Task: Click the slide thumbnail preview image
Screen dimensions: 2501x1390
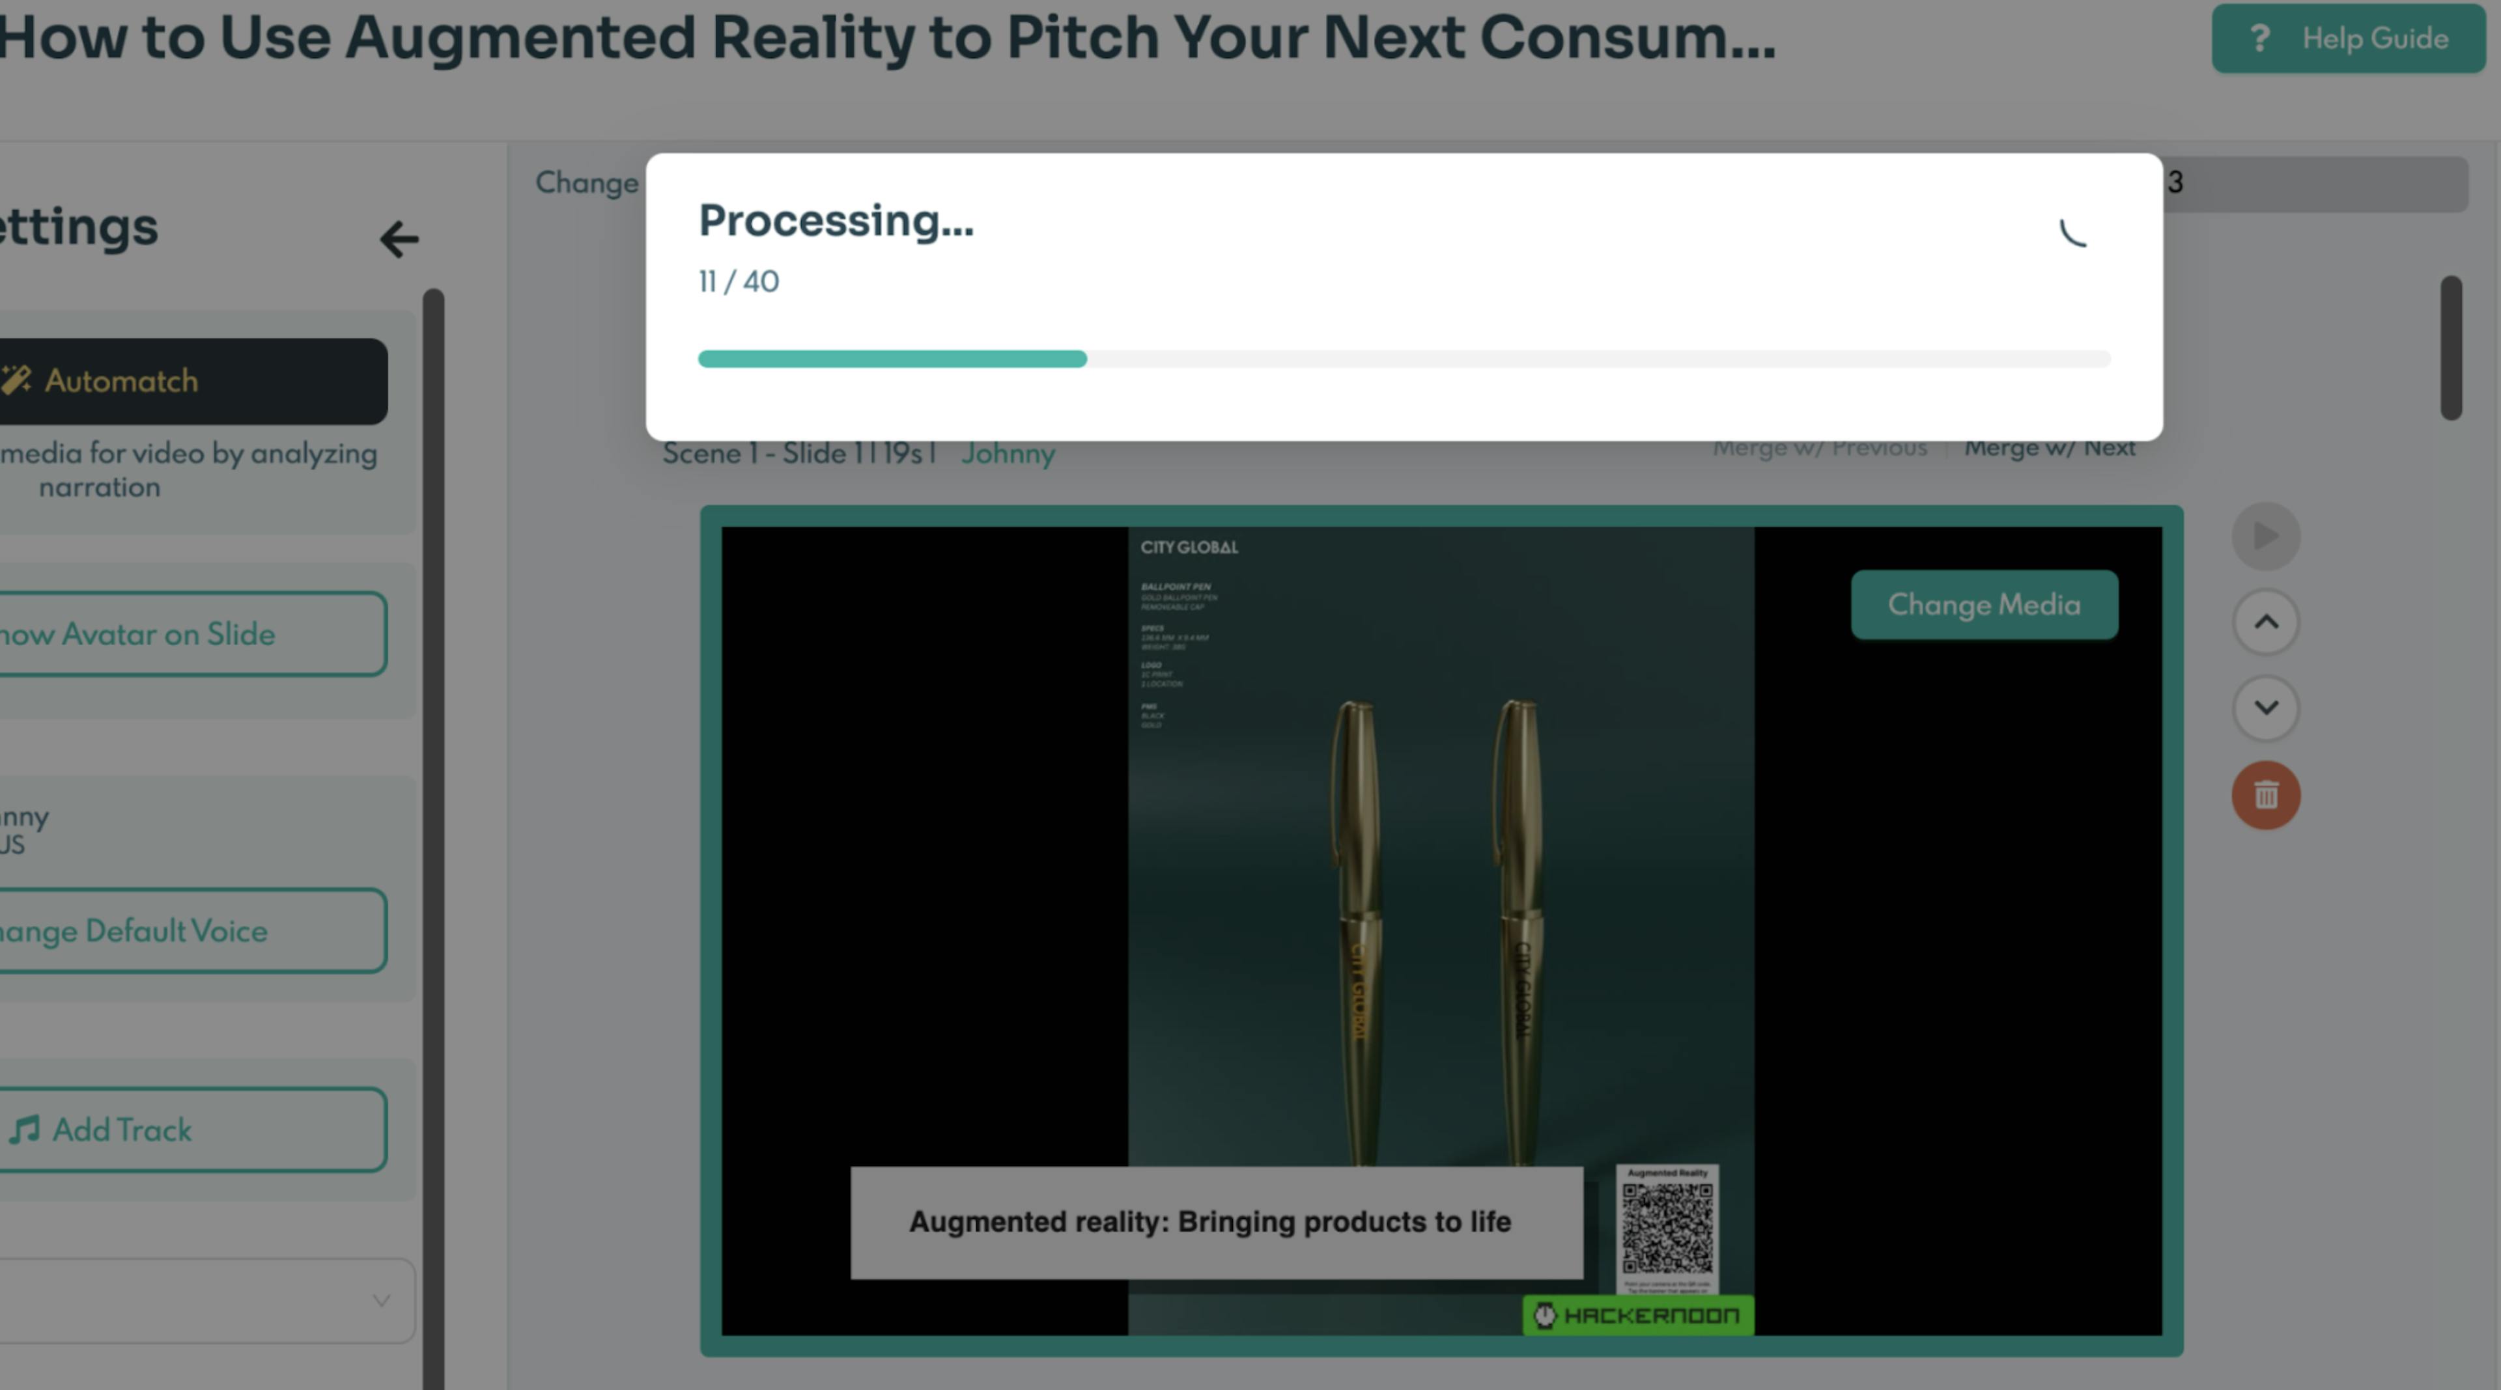Action: point(1439,926)
